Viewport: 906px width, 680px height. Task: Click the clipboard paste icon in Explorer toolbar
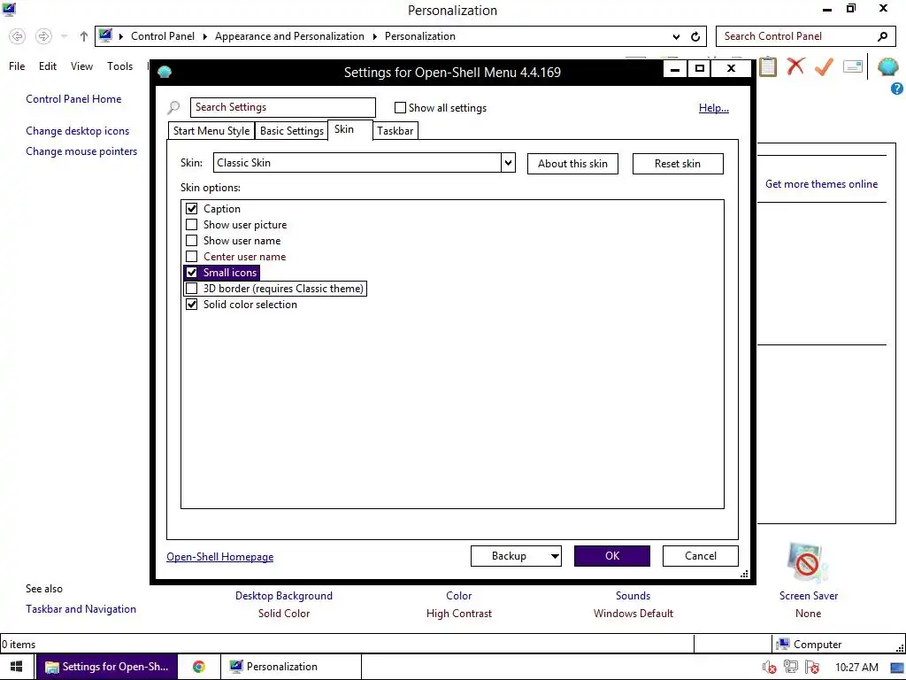point(767,67)
